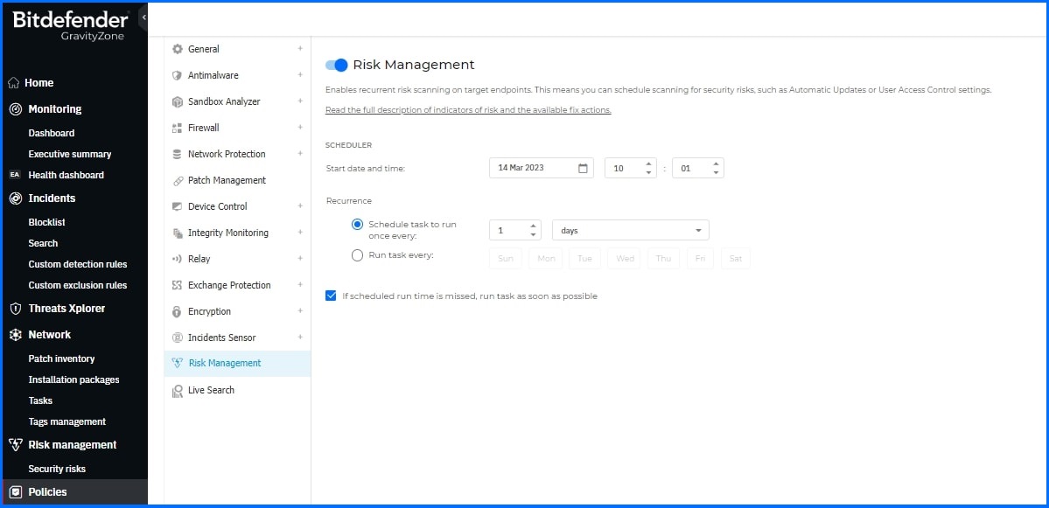This screenshot has height=508, width=1049.
Task: Click the Risk management sidebar icon
Action: [16, 445]
